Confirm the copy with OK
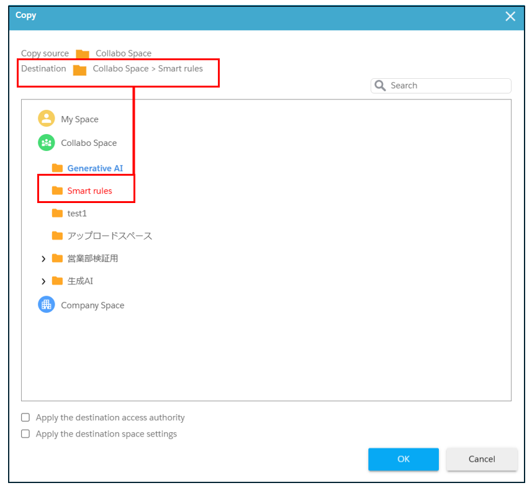The height and width of the screenshot is (488, 532). coord(404,459)
